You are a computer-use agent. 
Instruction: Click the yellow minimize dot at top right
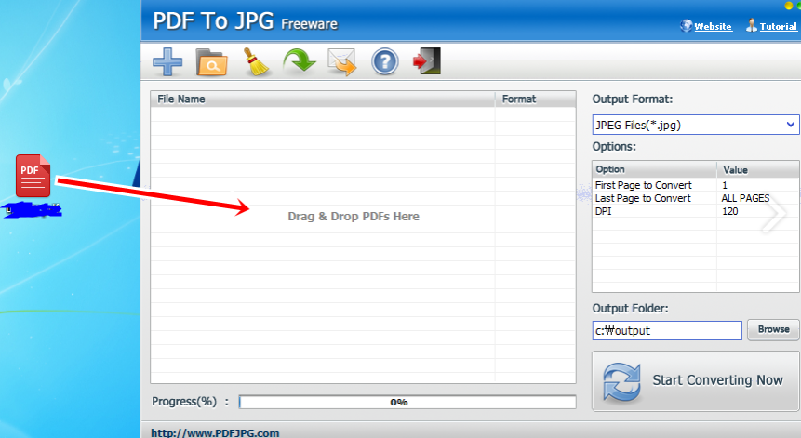pyautogui.click(x=789, y=6)
